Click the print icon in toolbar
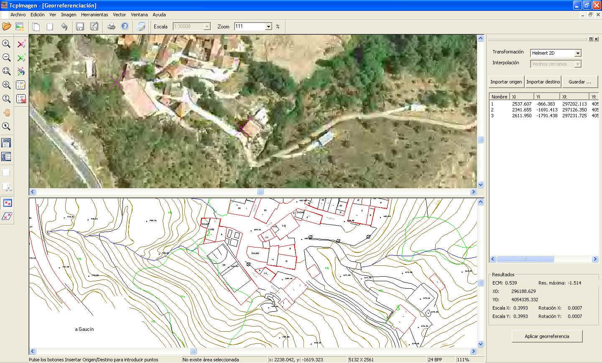The image size is (602, 363). click(111, 27)
